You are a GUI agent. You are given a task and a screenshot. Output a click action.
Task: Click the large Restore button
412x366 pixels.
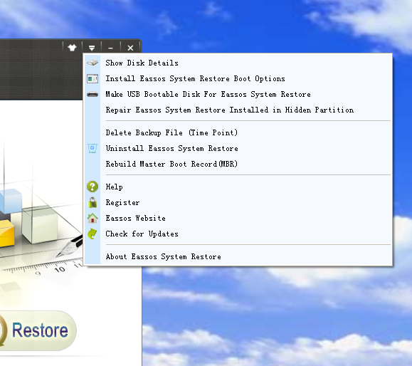click(x=37, y=330)
